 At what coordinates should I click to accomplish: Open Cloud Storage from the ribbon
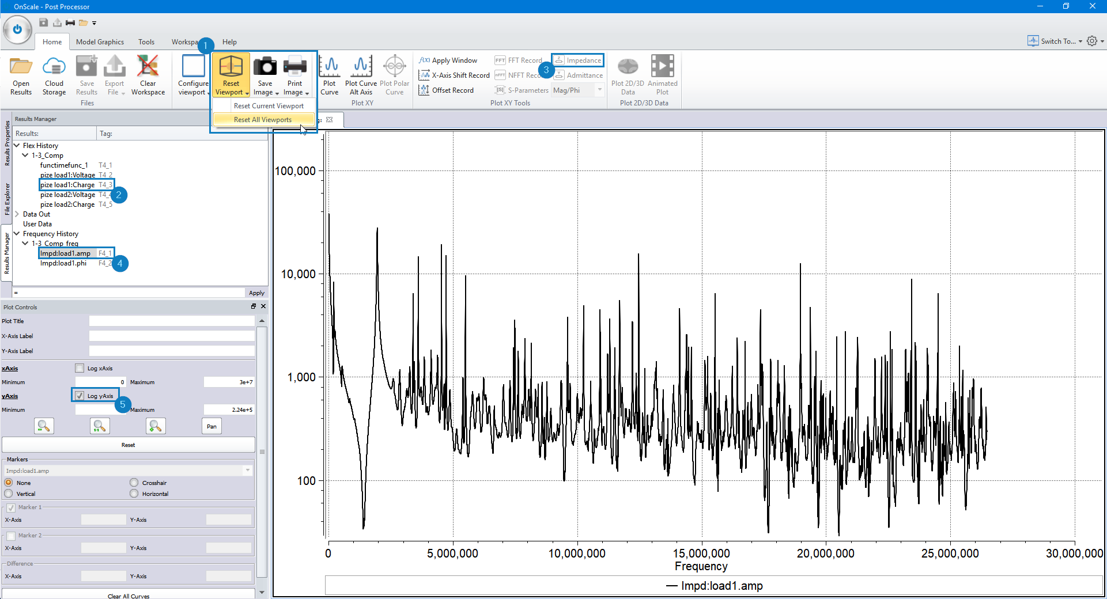tap(54, 75)
